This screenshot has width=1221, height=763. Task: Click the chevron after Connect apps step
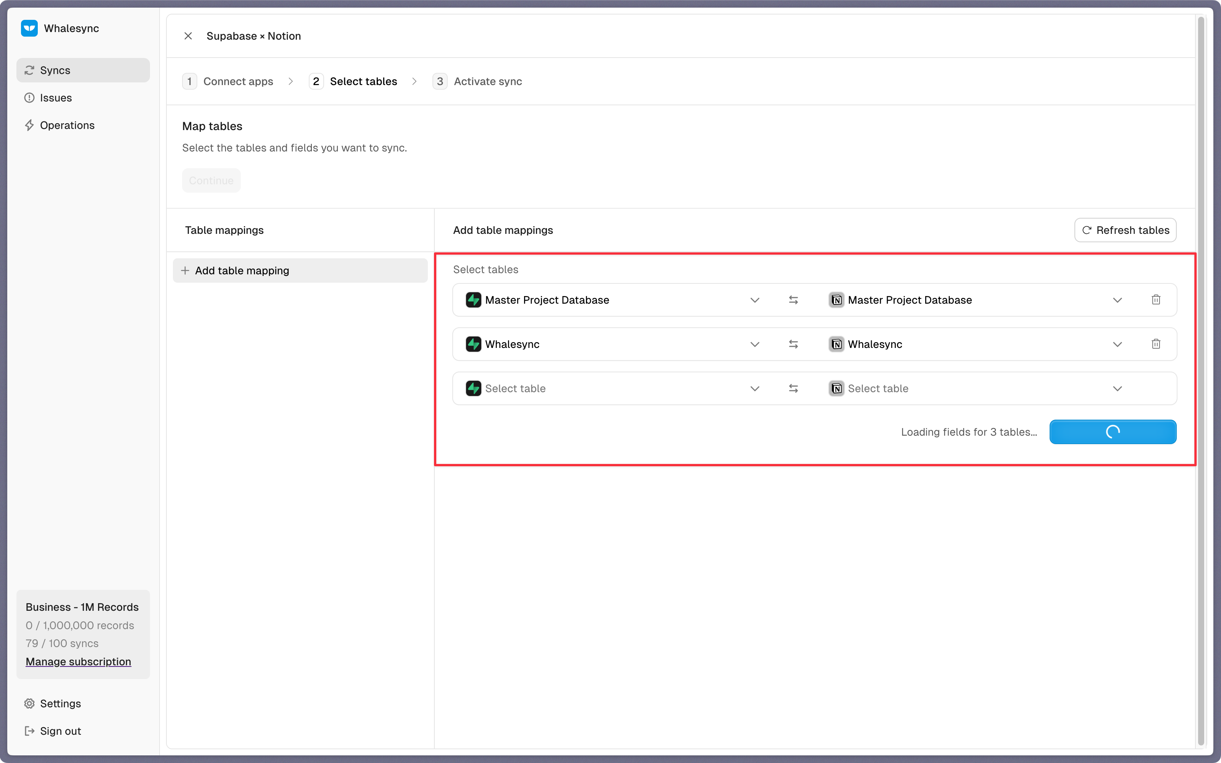pyautogui.click(x=291, y=81)
